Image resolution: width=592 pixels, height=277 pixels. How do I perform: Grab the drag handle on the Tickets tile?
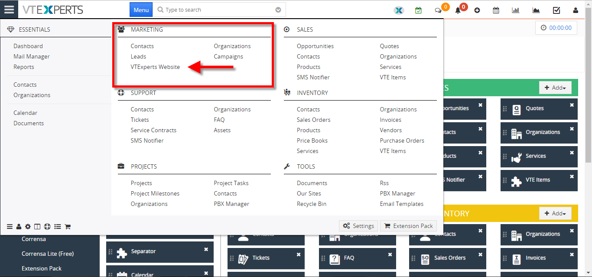point(232,258)
